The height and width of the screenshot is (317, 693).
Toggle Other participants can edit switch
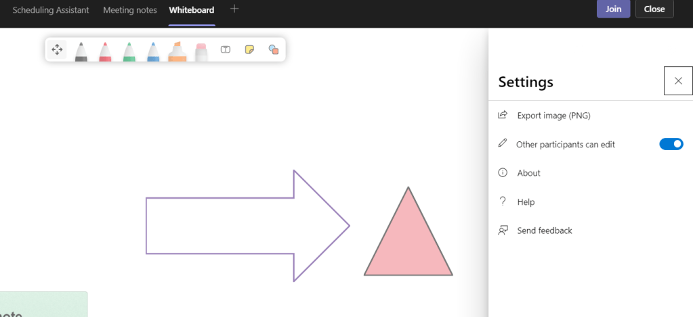671,144
